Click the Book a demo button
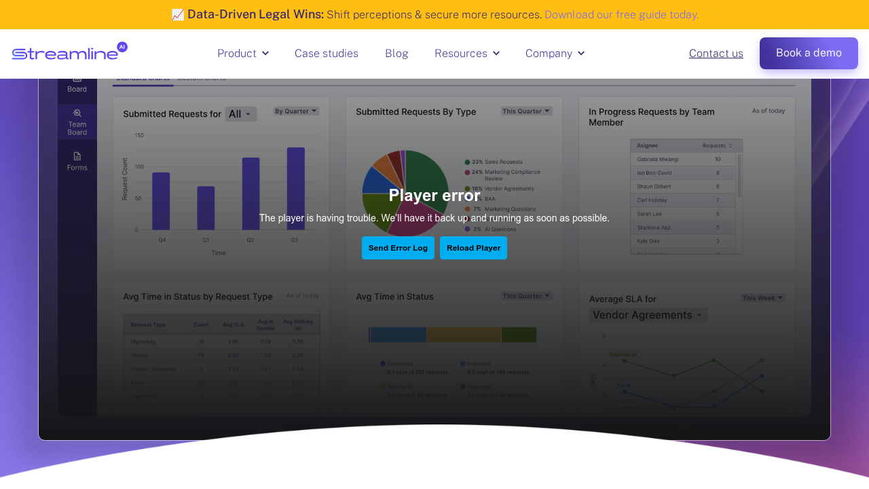 coord(809,53)
